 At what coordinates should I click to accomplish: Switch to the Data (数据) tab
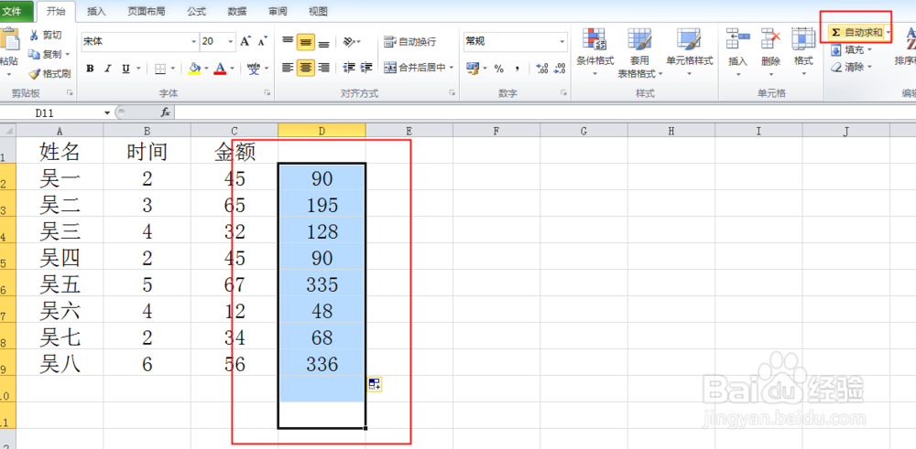tap(237, 11)
